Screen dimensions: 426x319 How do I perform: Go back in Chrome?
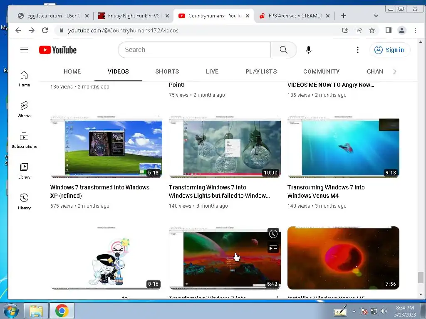(x=18, y=30)
